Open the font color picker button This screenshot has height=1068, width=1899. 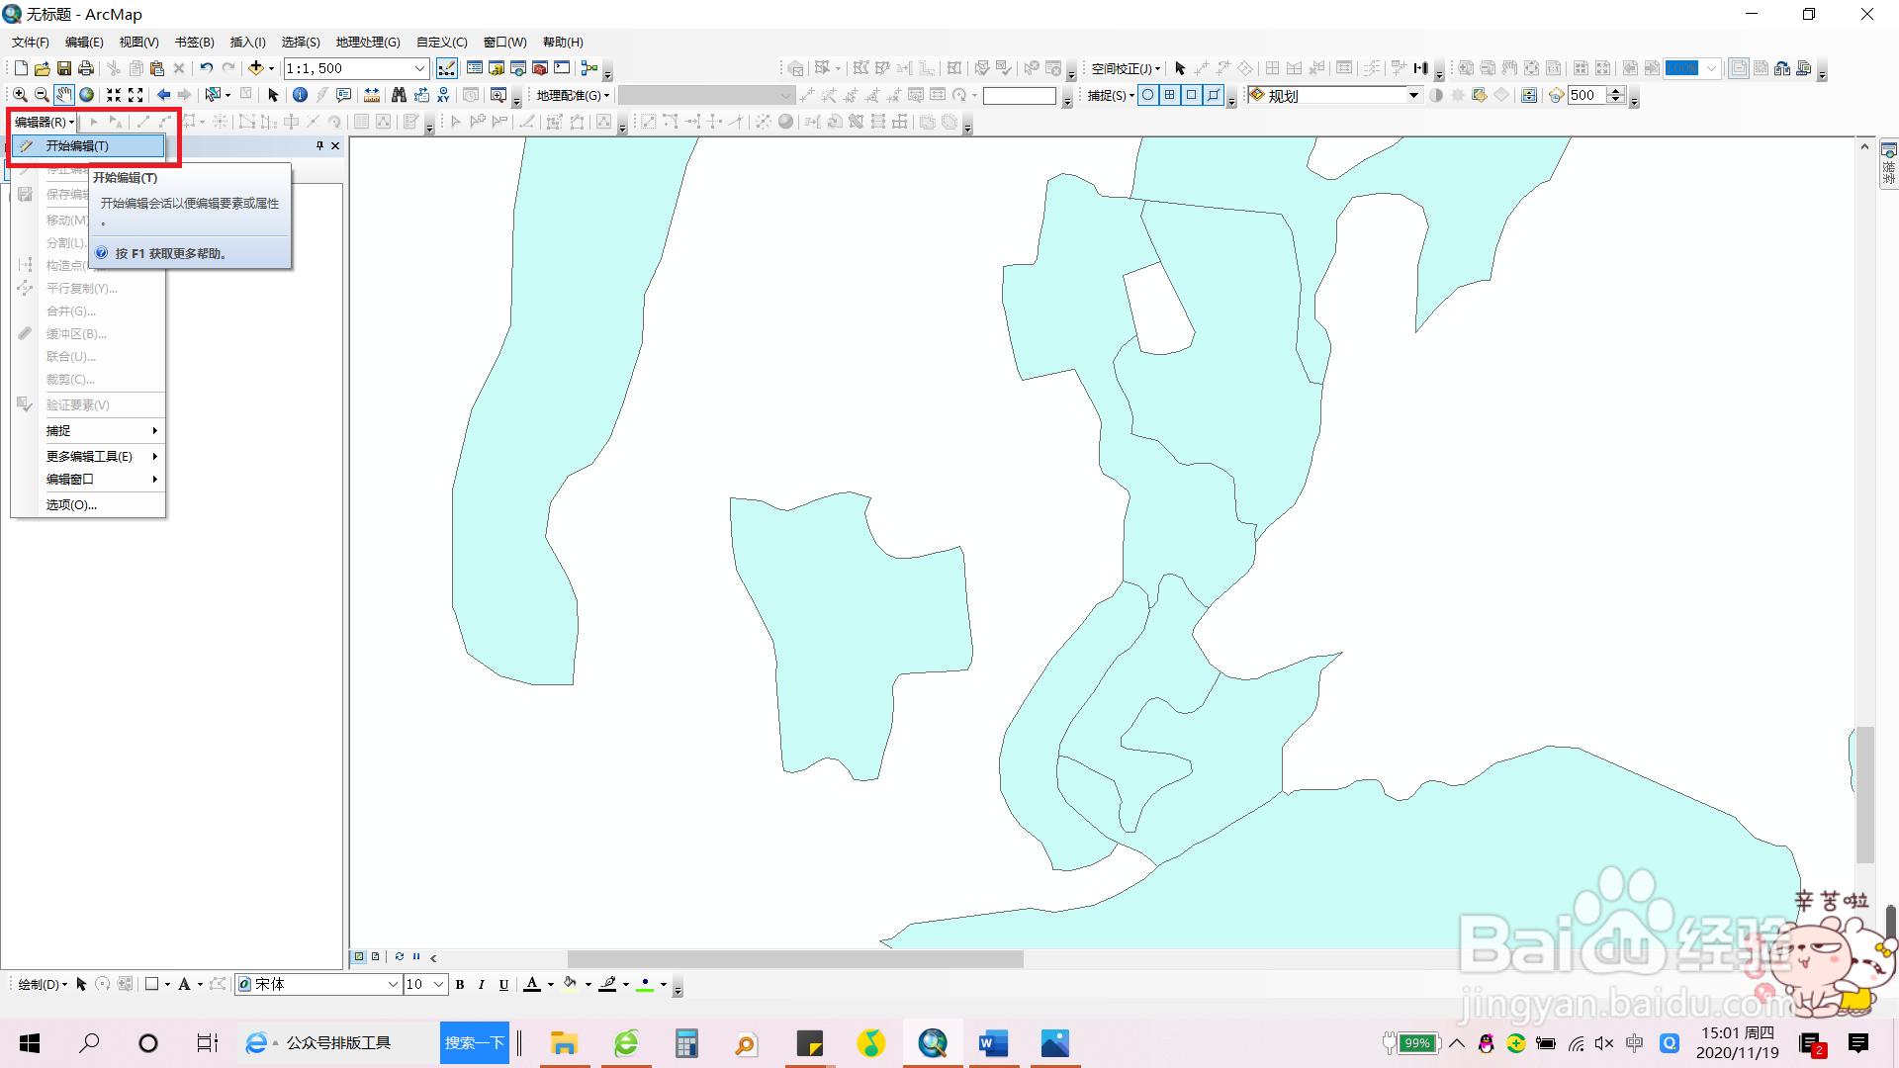(532, 984)
